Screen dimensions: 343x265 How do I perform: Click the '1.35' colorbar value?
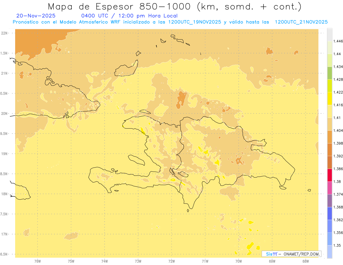337,246
